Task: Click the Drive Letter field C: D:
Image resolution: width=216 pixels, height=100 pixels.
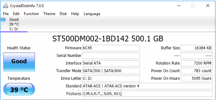Action: point(111,78)
